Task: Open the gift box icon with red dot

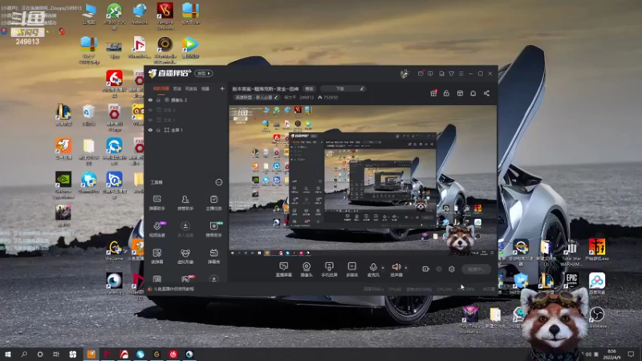Action: [433, 93]
